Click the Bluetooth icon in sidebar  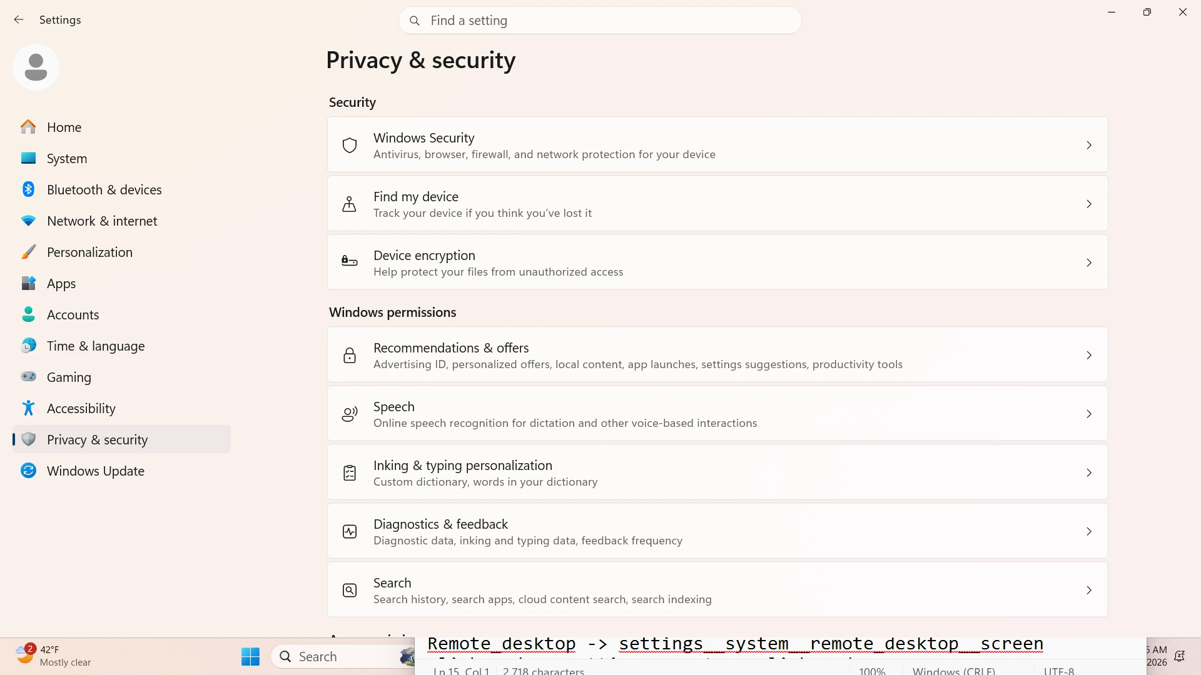[x=28, y=189]
